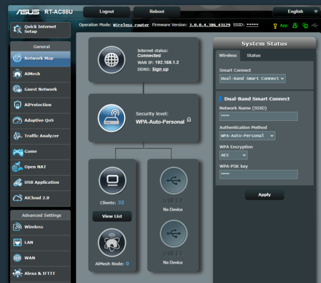Expand the WPA Encryption AES dropdown
The image size is (321, 283).
click(233, 155)
